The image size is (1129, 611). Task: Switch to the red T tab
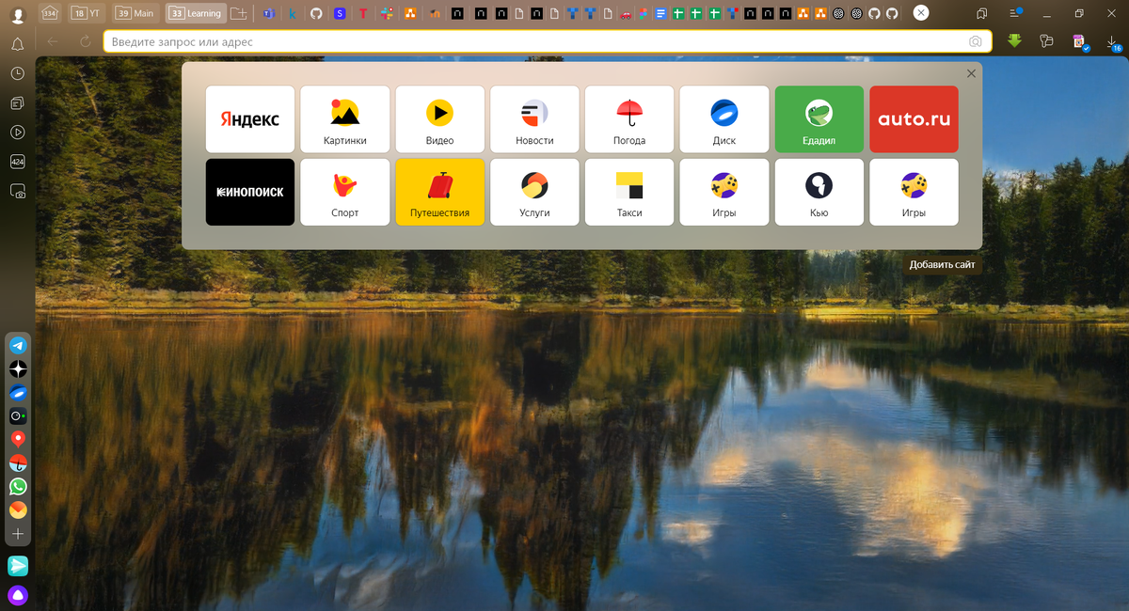[362, 14]
